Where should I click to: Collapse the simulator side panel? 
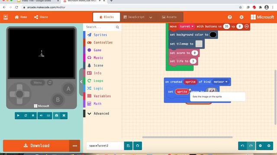click(81, 82)
